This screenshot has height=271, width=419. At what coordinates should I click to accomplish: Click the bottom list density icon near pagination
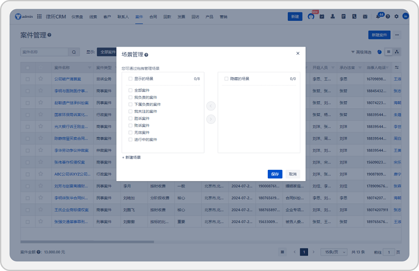coord(282,252)
